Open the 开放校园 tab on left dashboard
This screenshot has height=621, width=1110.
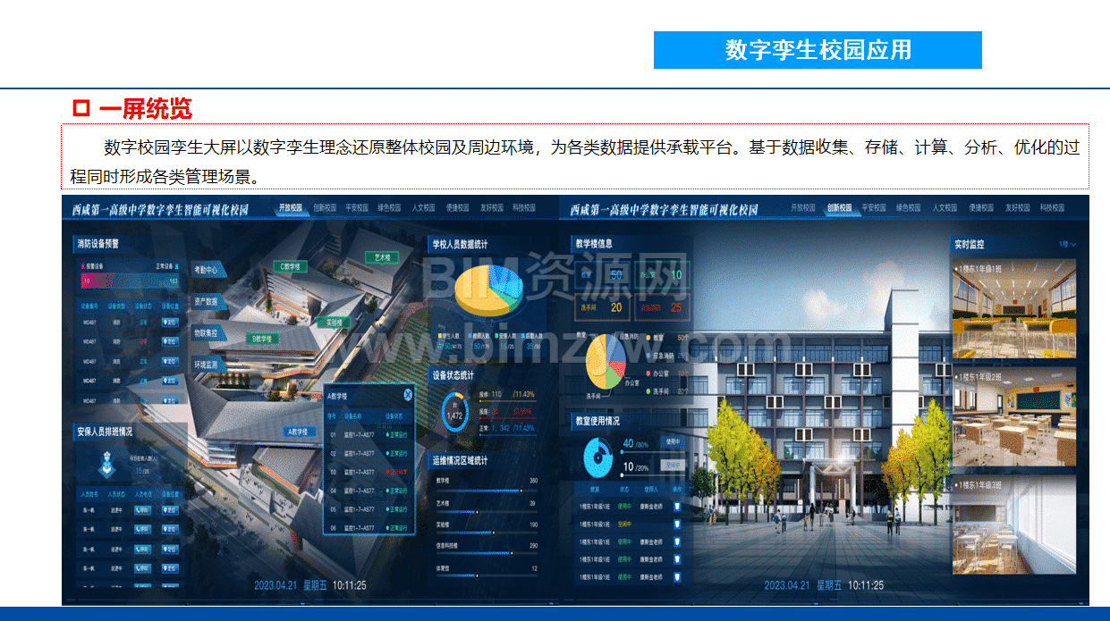291,208
